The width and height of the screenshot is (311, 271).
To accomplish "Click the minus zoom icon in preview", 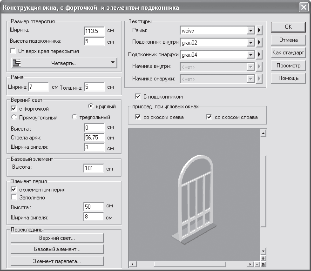I will 257,264.
